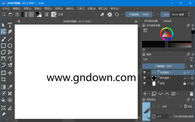Toggle visibility of the background layer

tap(144, 83)
